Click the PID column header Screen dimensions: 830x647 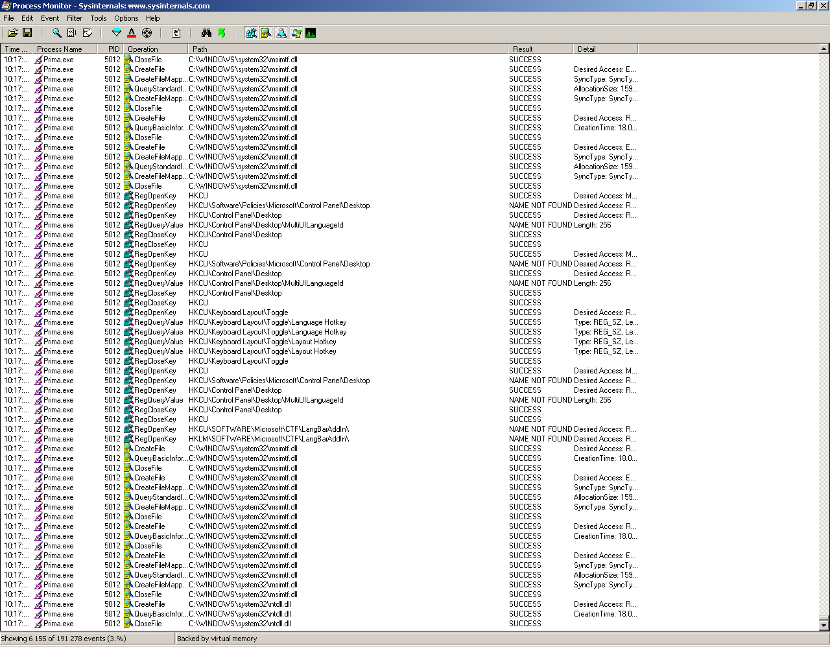110,49
